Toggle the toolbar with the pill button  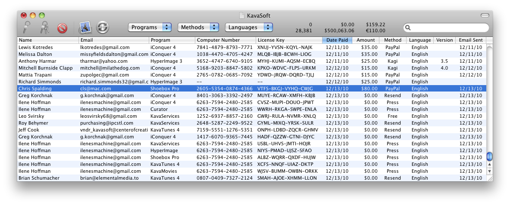tap(485, 15)
